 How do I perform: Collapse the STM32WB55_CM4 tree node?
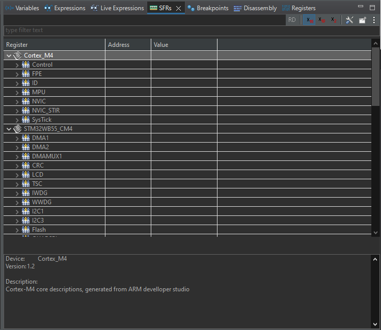pos(9,129)
